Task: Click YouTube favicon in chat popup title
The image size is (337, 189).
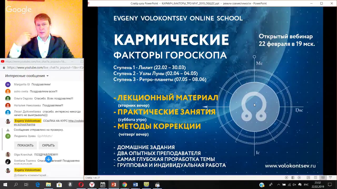Action: [x=3, y=61]
